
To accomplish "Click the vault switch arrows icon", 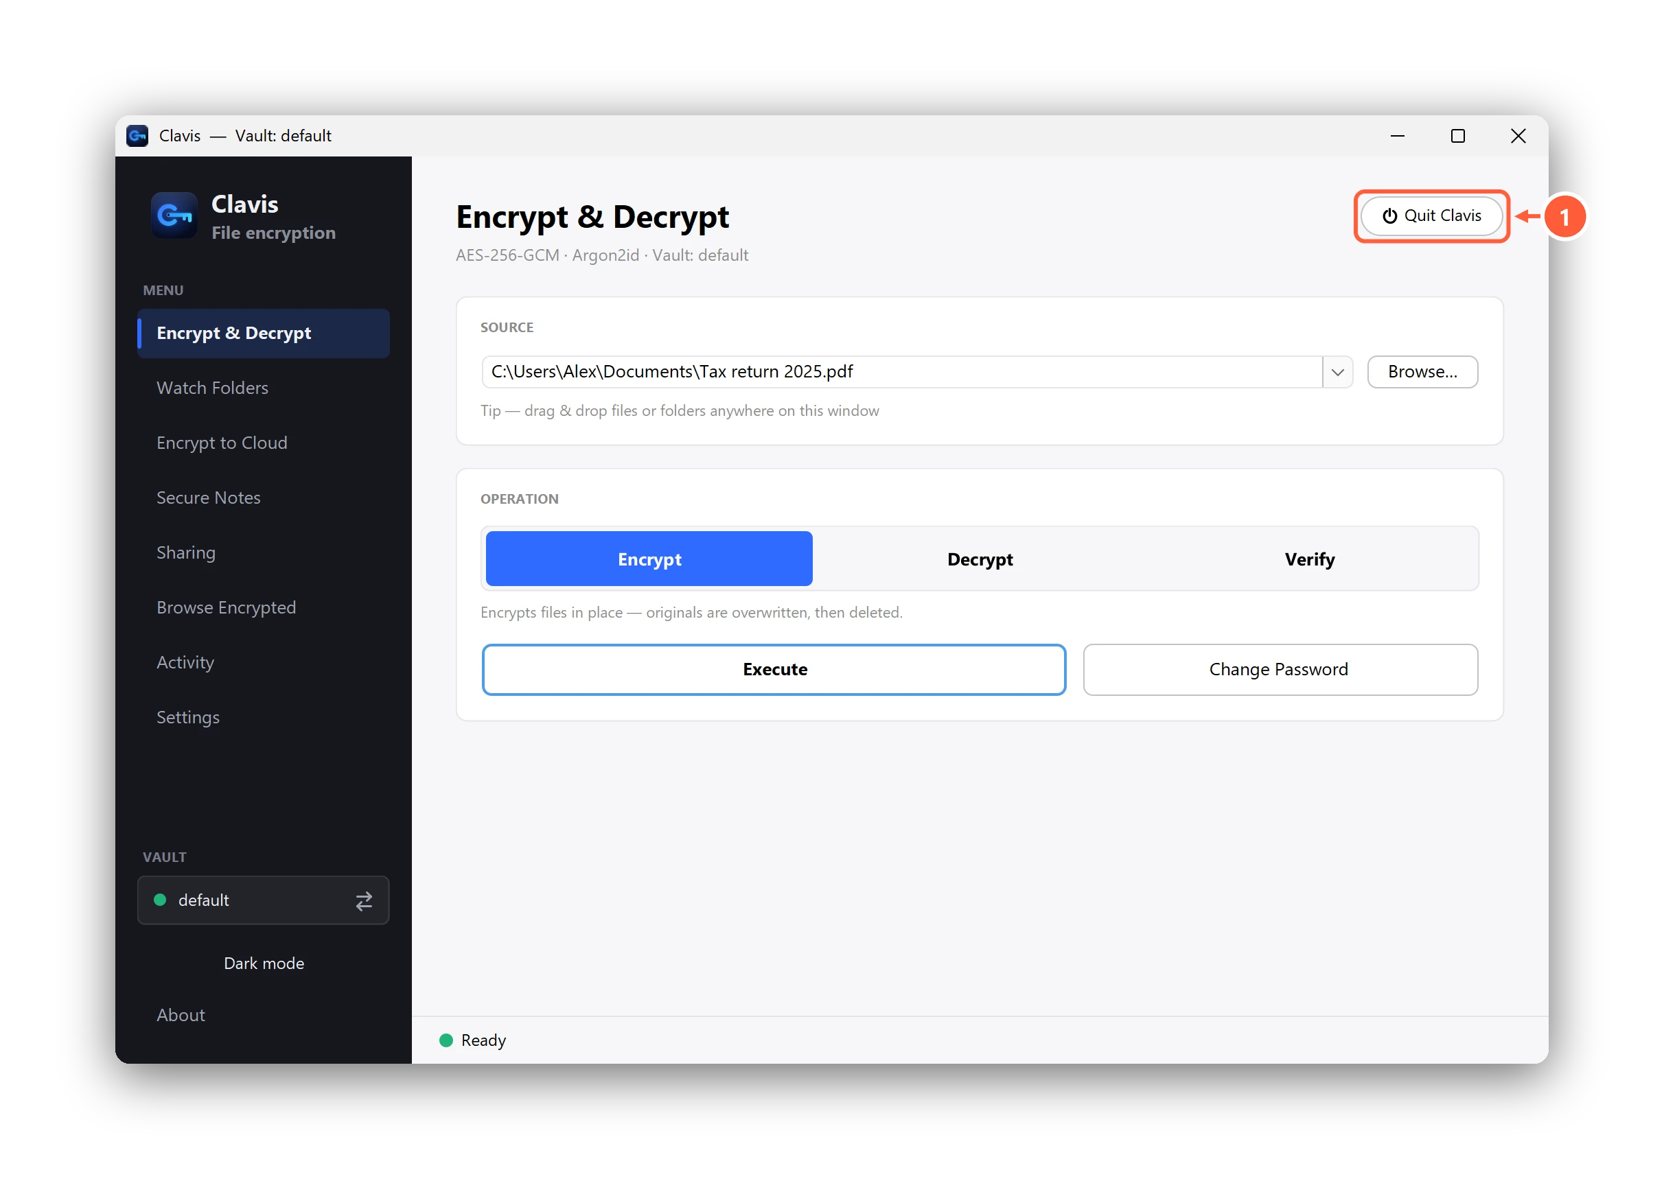I will coord(364,901).
